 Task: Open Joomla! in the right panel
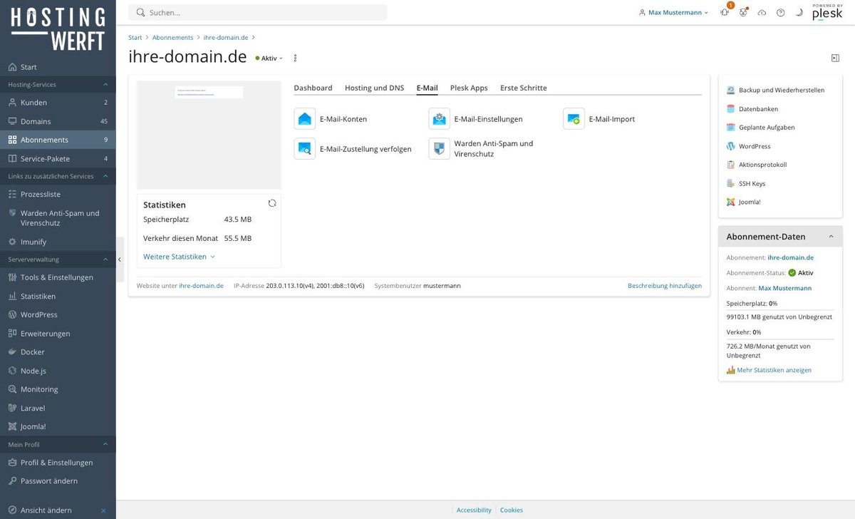click(x=750, y=202)
